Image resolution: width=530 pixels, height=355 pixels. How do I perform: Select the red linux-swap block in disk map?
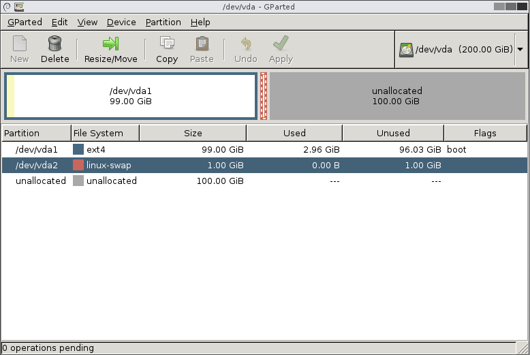(x=264, y=96)
